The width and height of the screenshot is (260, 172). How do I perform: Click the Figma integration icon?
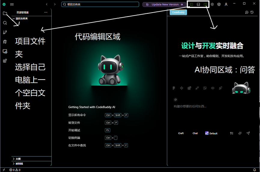pyautogui.click(x=174, y=88)
